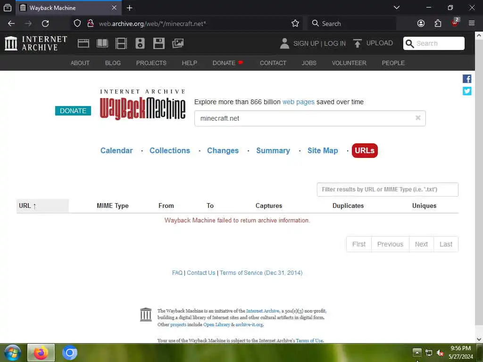Image resolution: width=483 pixels, height=362 pixels.
Task: Expand the list all tabs chevron
Action: [x=397, y=8]
